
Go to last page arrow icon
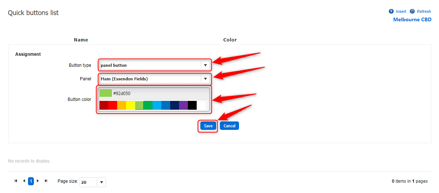pyautogui.click(x=46, y=181)
